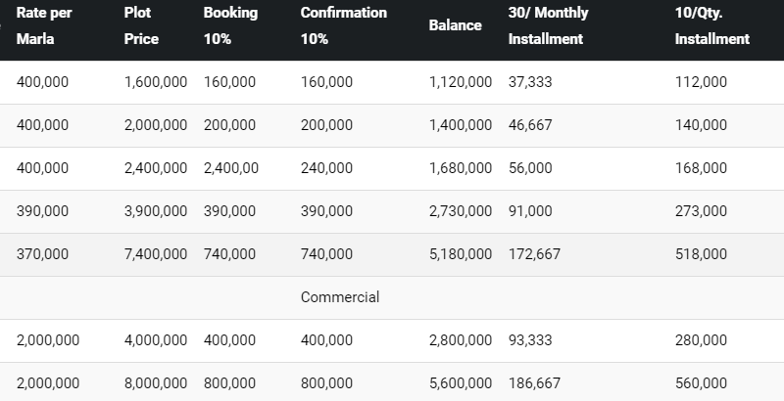Image resolution: width=784 pixels, height=401 pixels.
Task: Click the 5,180,000 balance cell
Action: (x=460, y=254)
